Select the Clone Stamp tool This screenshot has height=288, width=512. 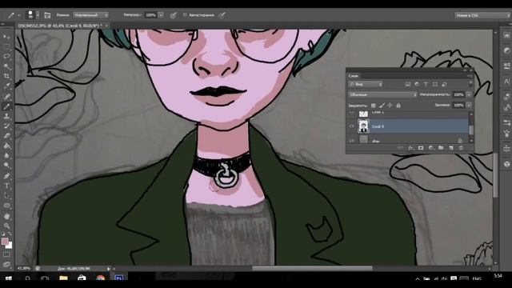point(6,116)
